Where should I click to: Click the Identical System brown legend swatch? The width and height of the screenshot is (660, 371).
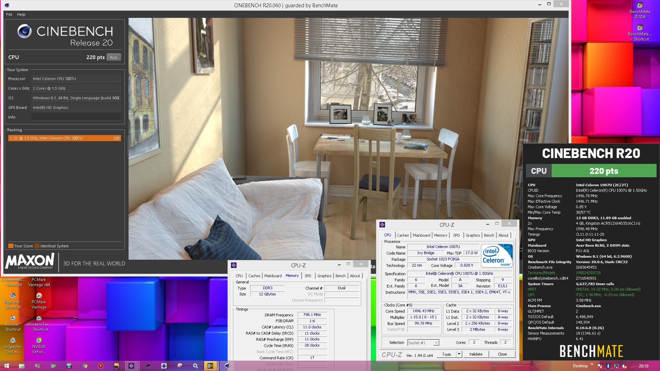click(x=37, y=246)
